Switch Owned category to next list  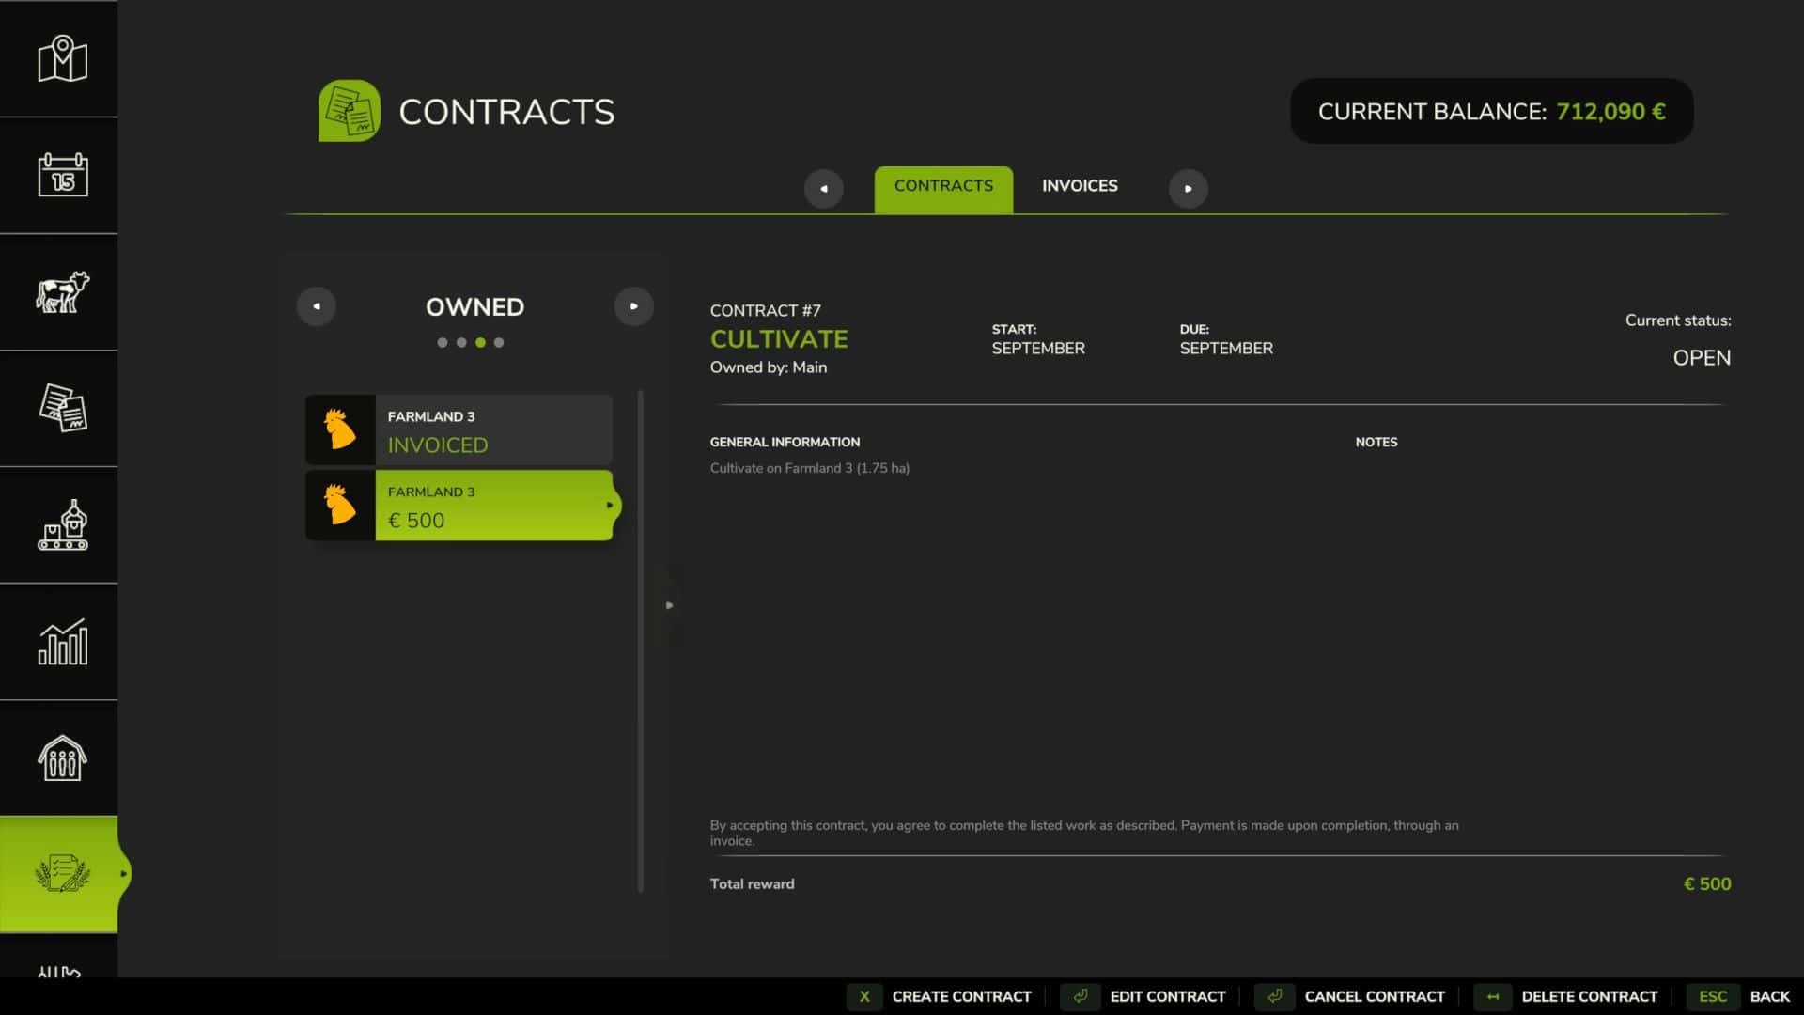click(x=633, y=306)
